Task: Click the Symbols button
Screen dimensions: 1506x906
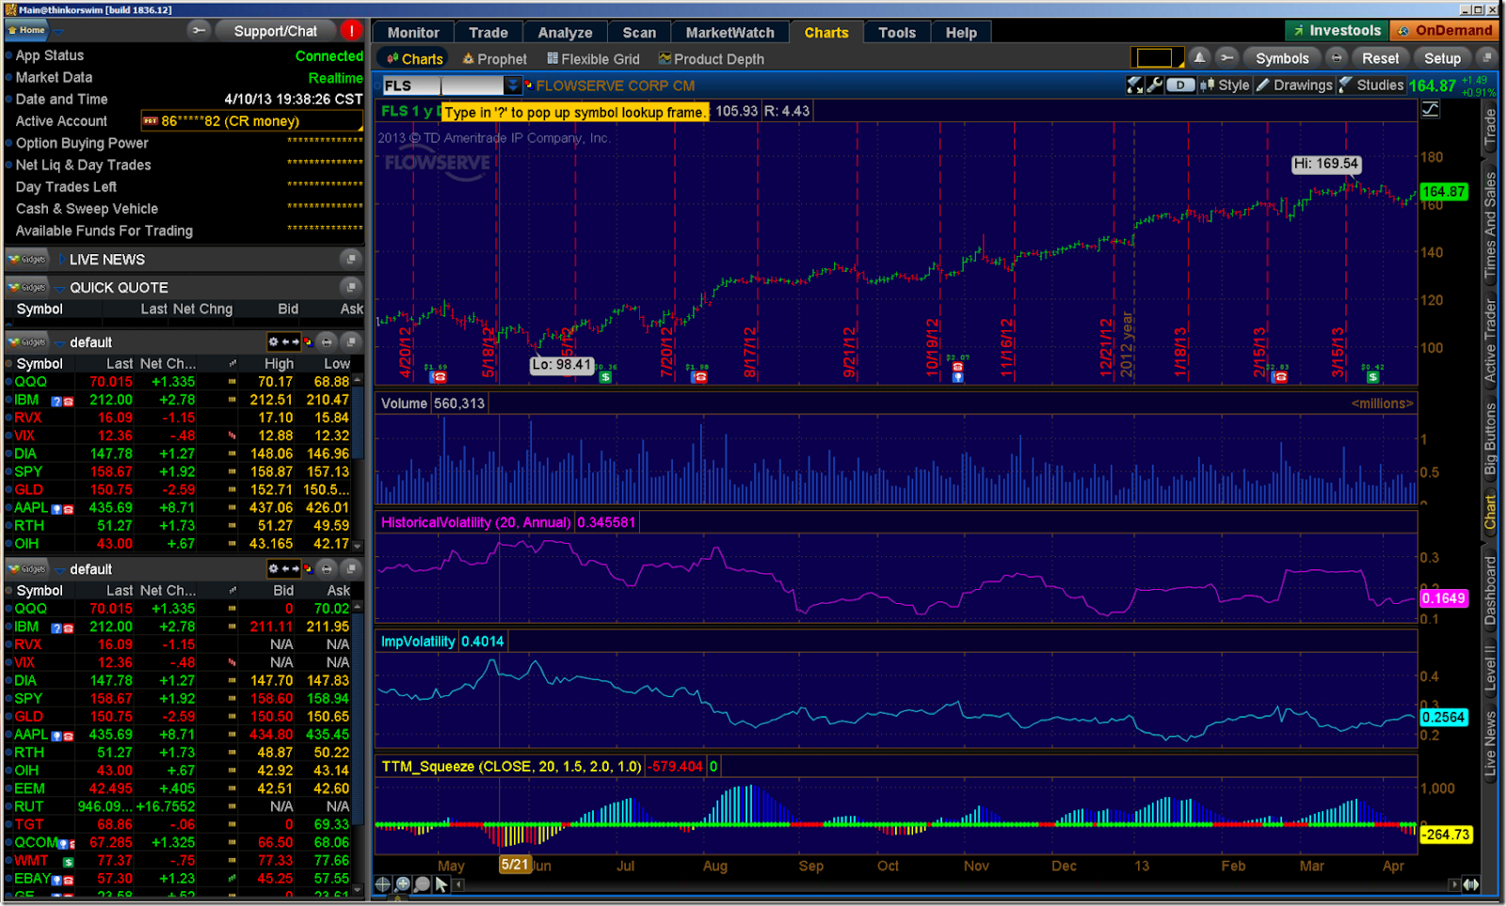Action: pos(1282,57)
